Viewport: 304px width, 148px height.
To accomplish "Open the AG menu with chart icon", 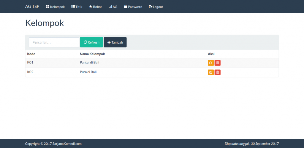I will point(113,7).
